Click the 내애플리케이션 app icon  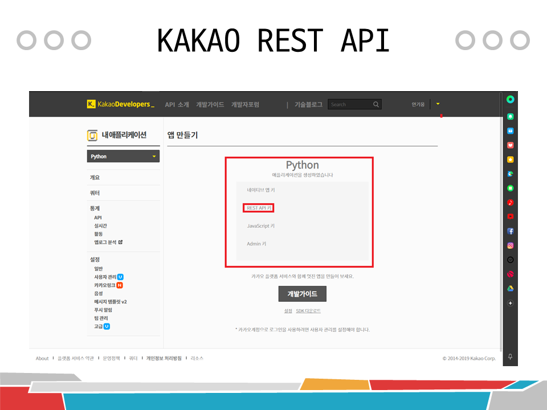coord(92,136)
